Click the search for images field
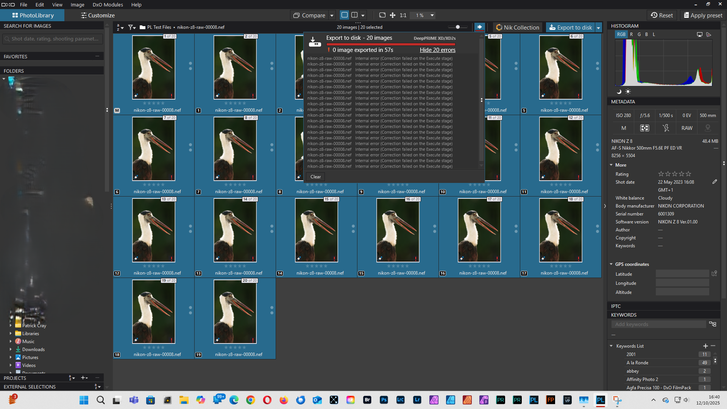 click(52, 39)
